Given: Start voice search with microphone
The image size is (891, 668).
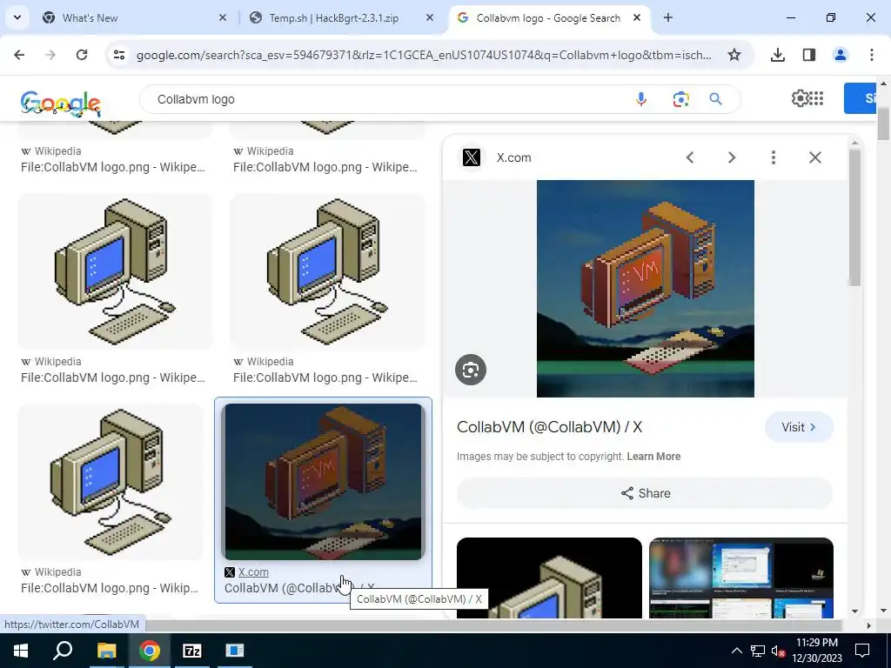Looking at the screenshot, I should point(641,99).
